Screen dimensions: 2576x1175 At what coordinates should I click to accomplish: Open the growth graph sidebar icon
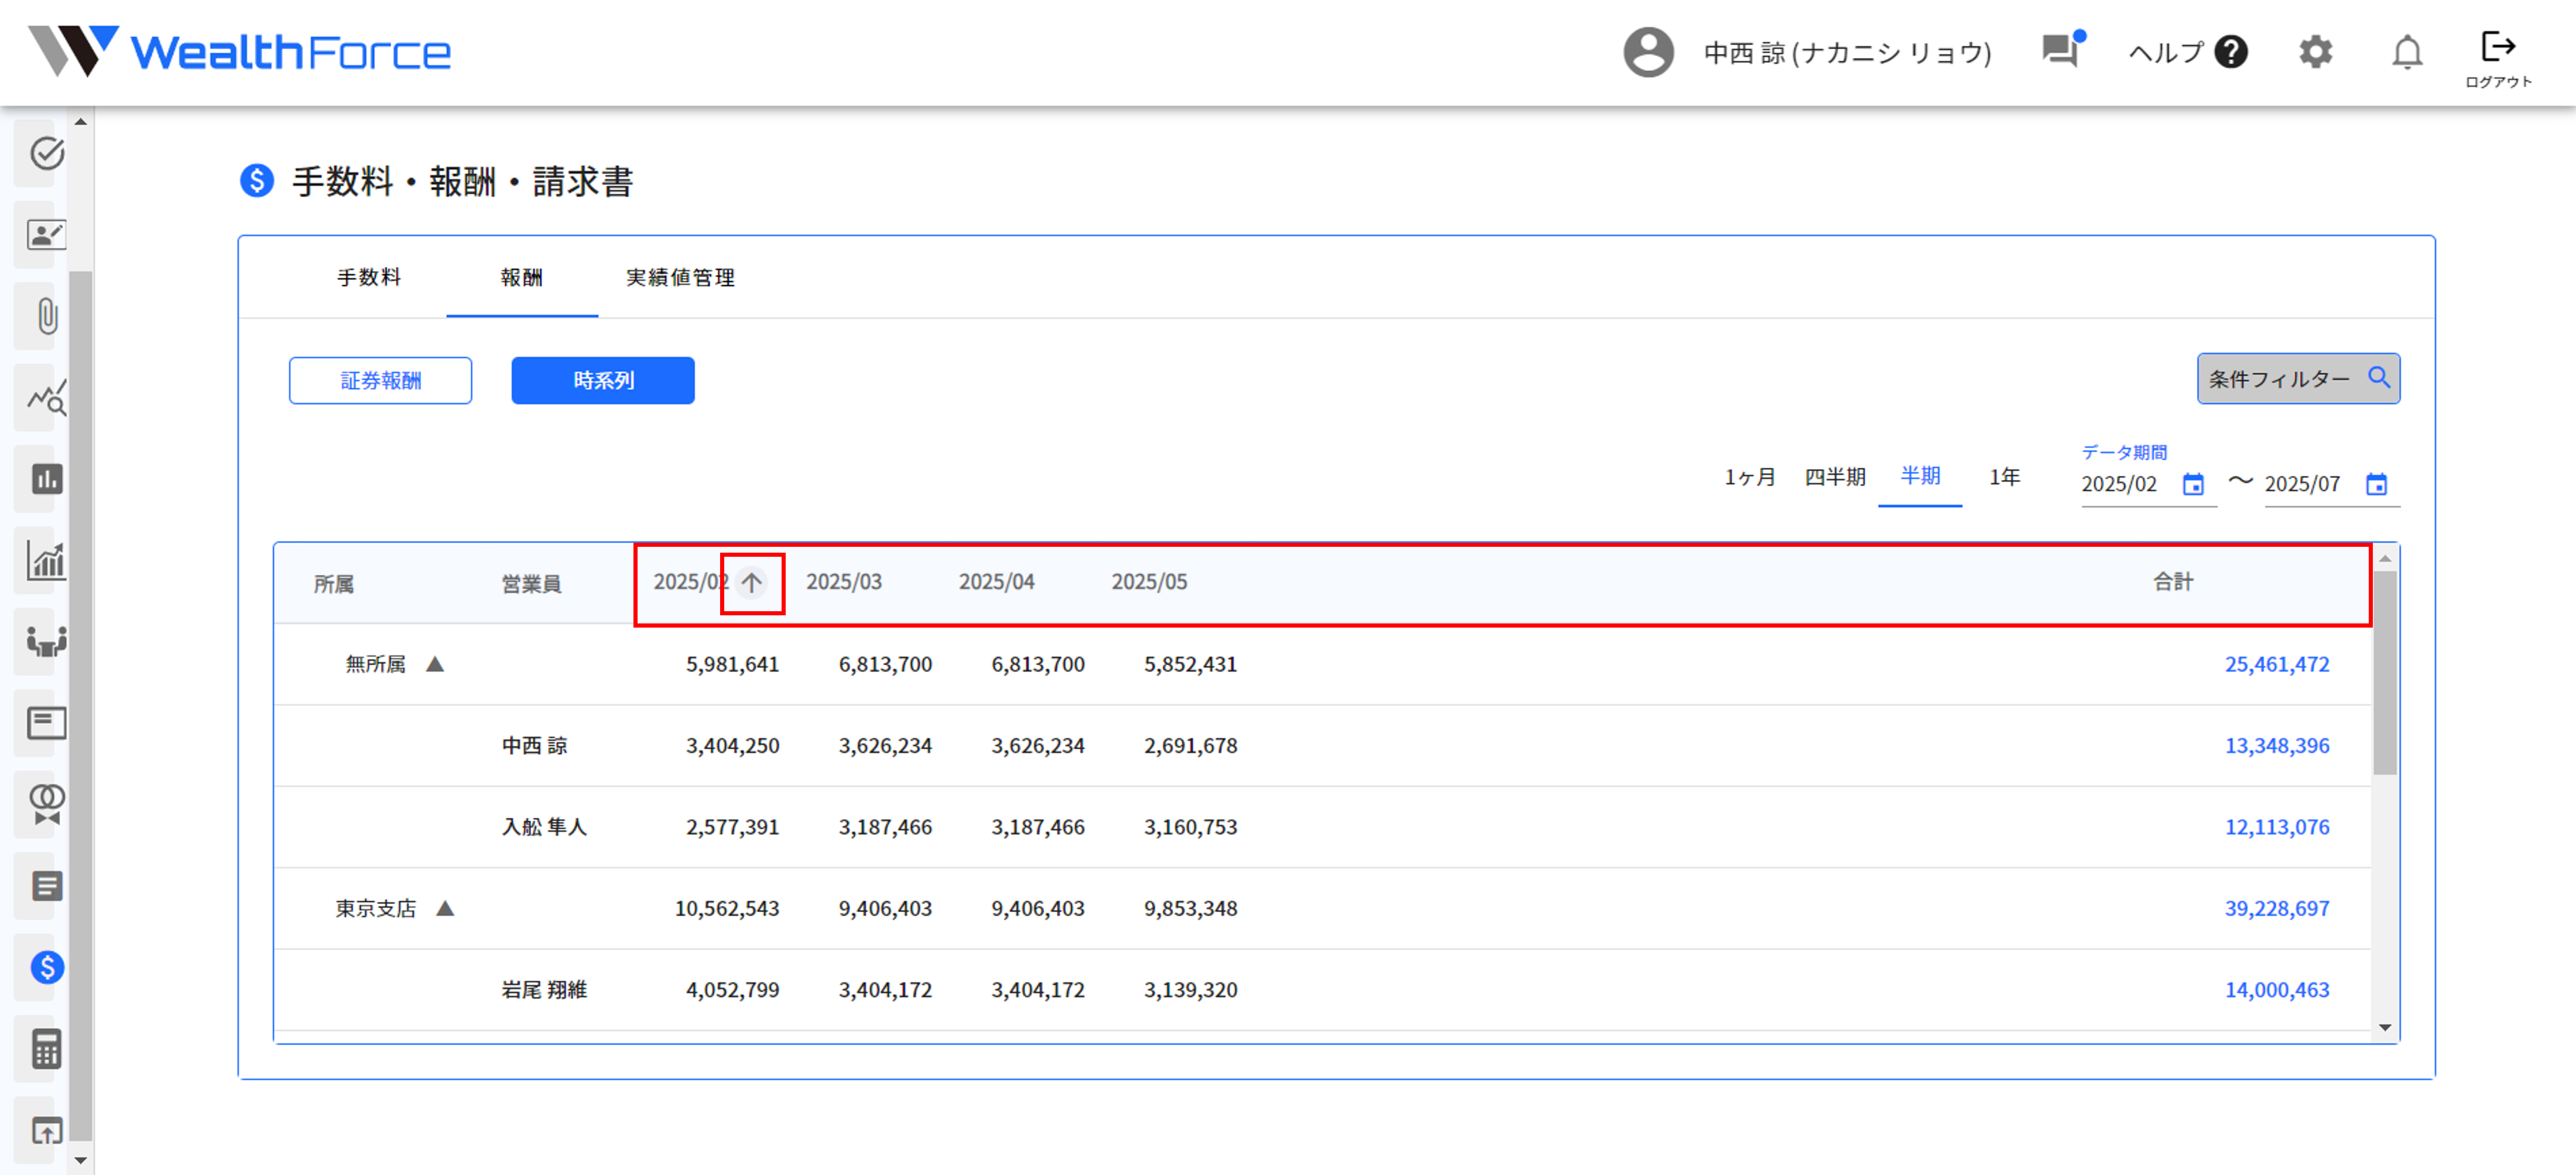pyautogui.click(x=46, y=561)
